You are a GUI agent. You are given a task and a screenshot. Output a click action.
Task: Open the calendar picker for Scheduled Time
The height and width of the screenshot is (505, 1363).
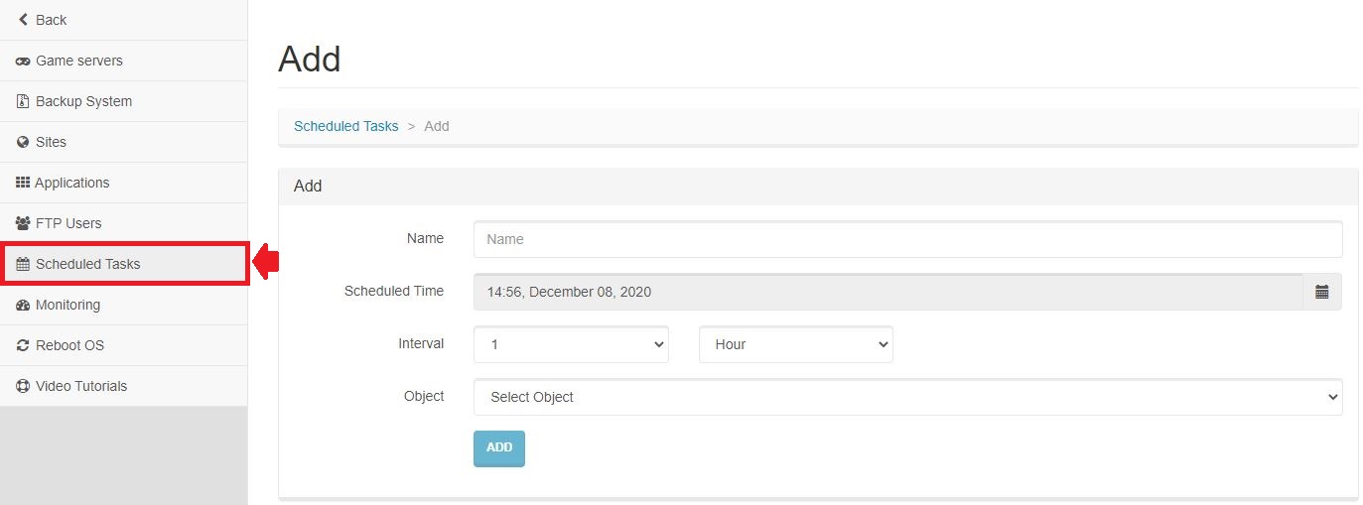[x=1322, y=292]
